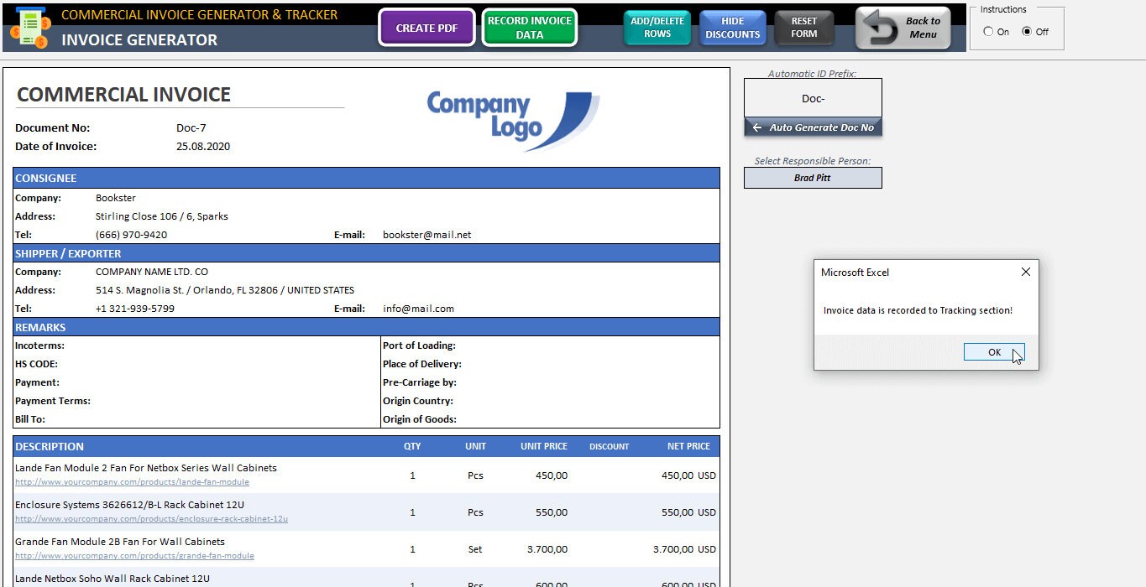Reset the form with RESET FORM

(x=803, y=26)
